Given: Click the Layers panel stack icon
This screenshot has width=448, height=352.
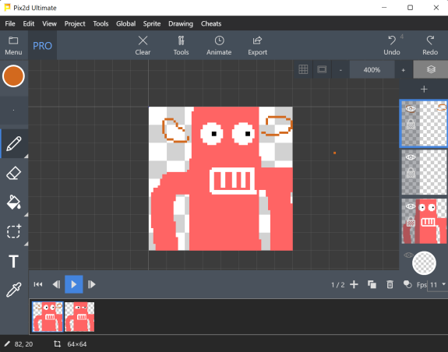Looking at the screenshot, I should [x=431, y=69].
